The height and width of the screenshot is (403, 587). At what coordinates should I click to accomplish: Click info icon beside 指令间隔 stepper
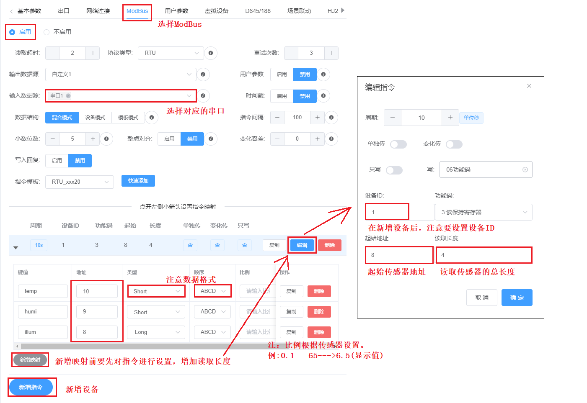[x=331, y=118]
